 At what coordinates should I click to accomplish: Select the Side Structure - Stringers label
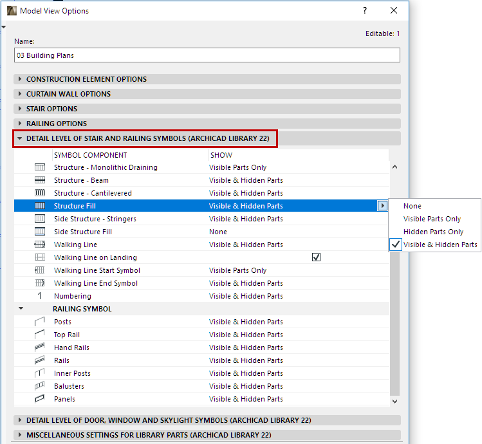[95, 219]
